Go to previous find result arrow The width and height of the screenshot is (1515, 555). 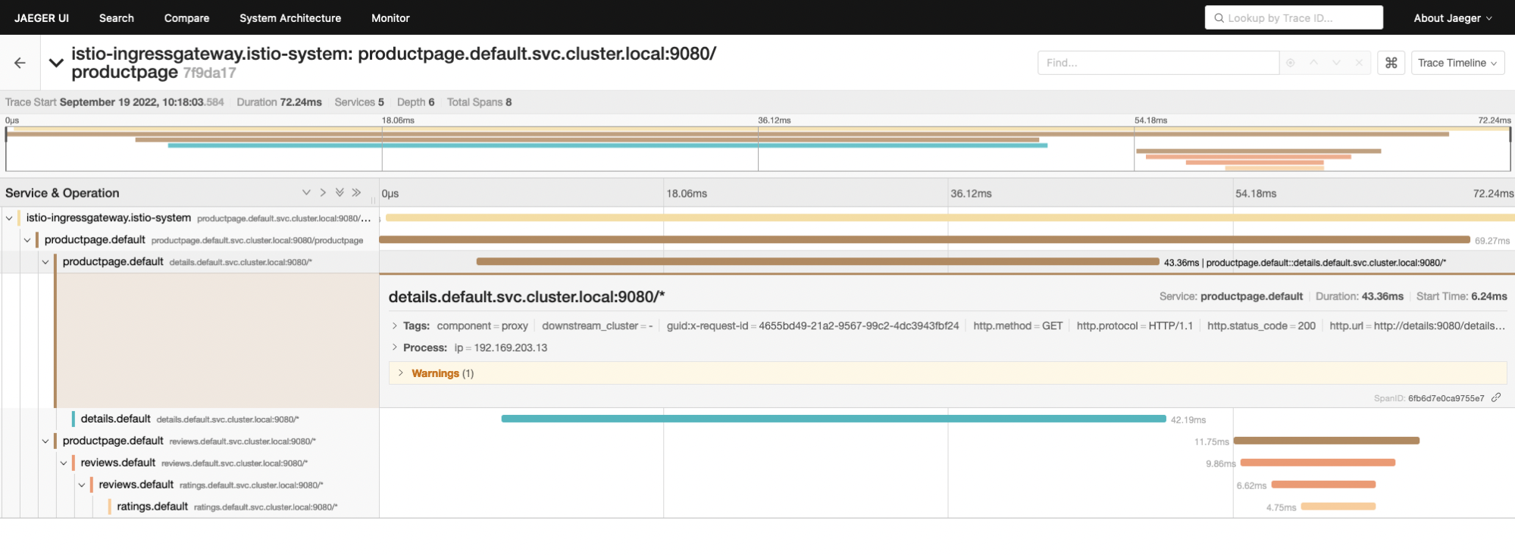pos(1313,63)
